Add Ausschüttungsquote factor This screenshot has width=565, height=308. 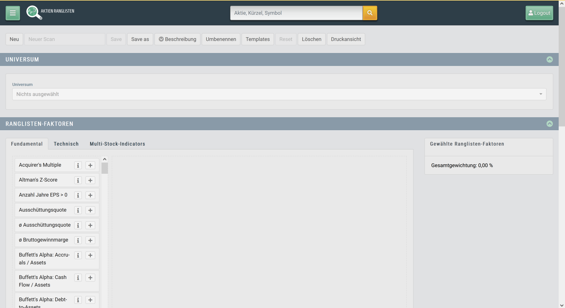[90, 210]
